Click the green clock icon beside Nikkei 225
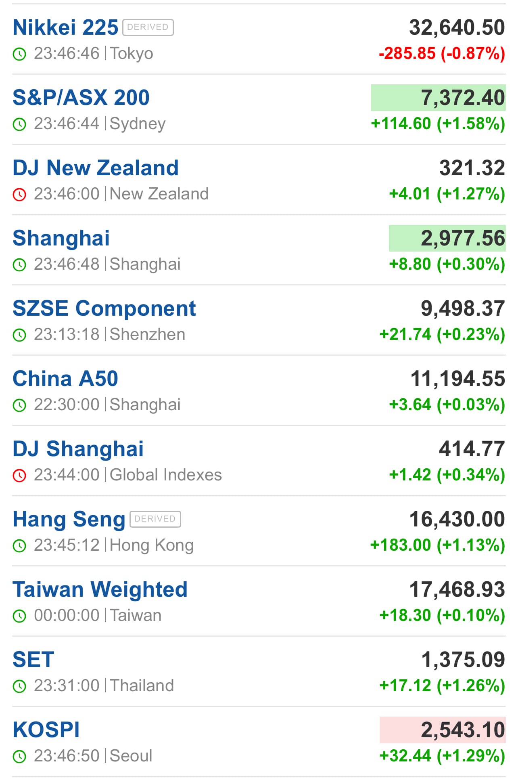Image resolution: width=518 pixels, height=780 pixels. [x=19, y=54]
